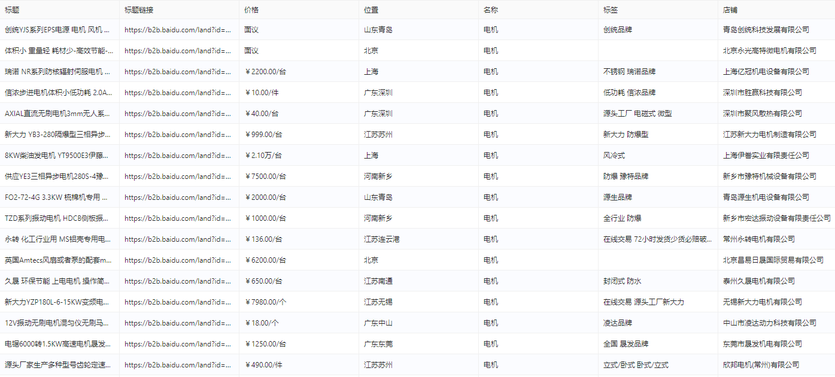The height and width of the screenshot is (377, 835).
Task: Select shop 深圳市聚风散热有限公司
Action: click(763, 114)
